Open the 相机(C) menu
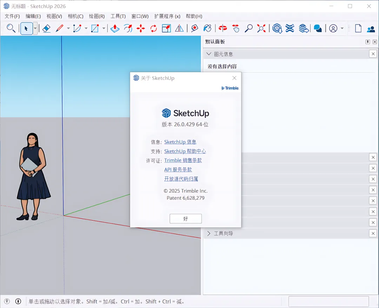 pos(75,16)
